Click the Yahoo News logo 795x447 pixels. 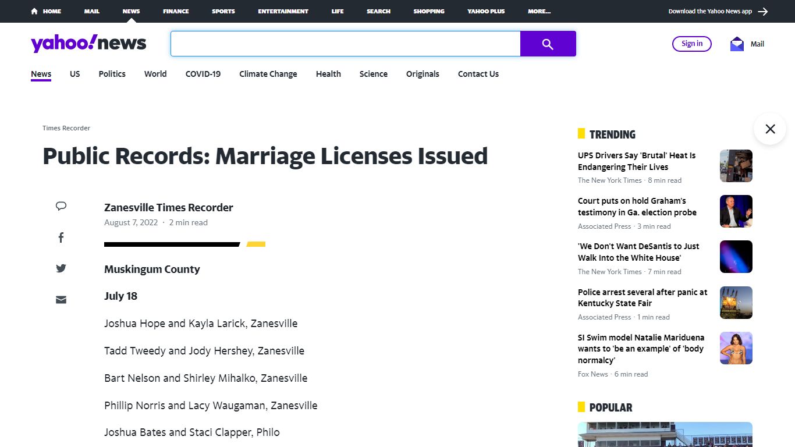88,44
